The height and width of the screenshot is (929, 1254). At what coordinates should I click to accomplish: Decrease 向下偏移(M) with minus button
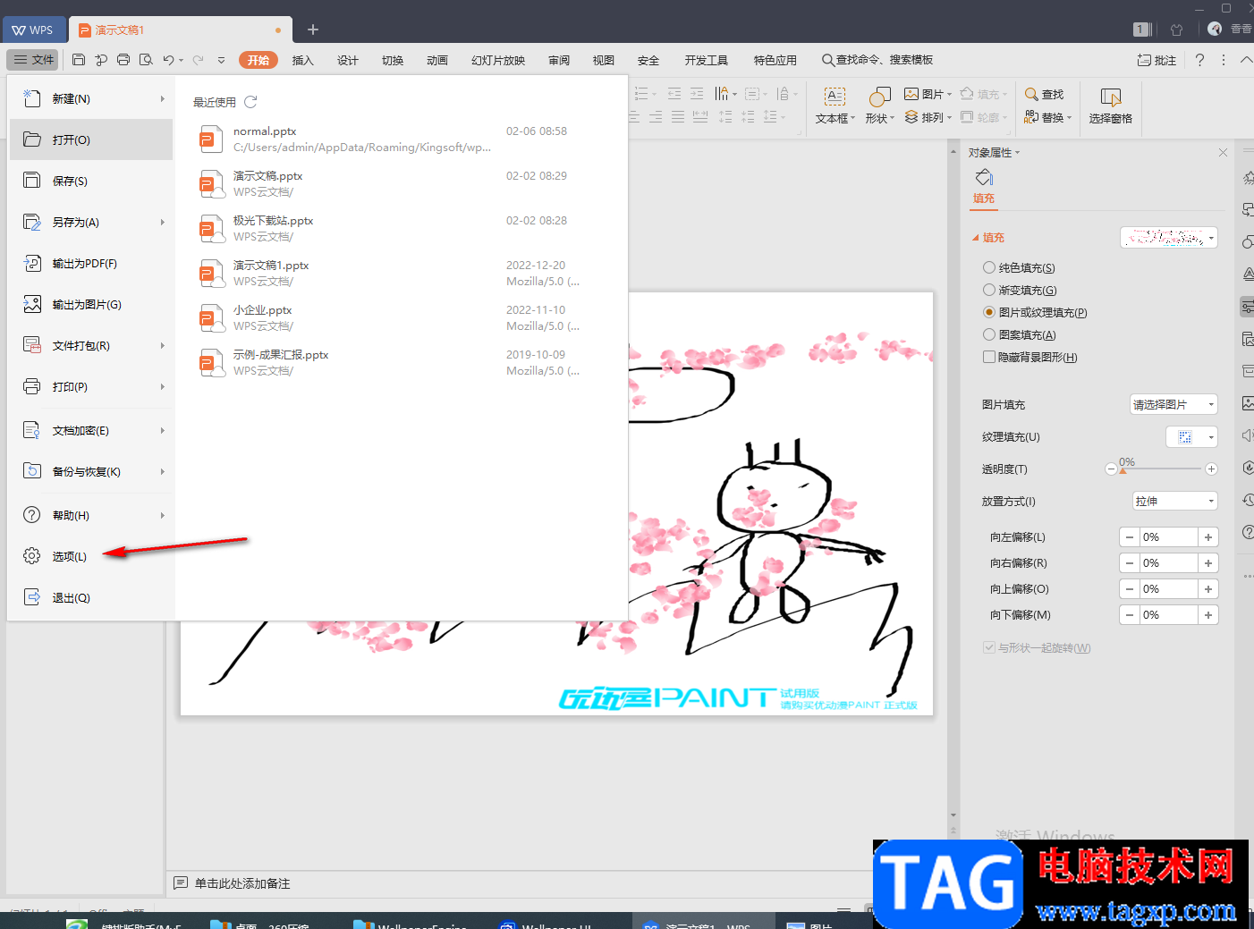coord(1130,615)
